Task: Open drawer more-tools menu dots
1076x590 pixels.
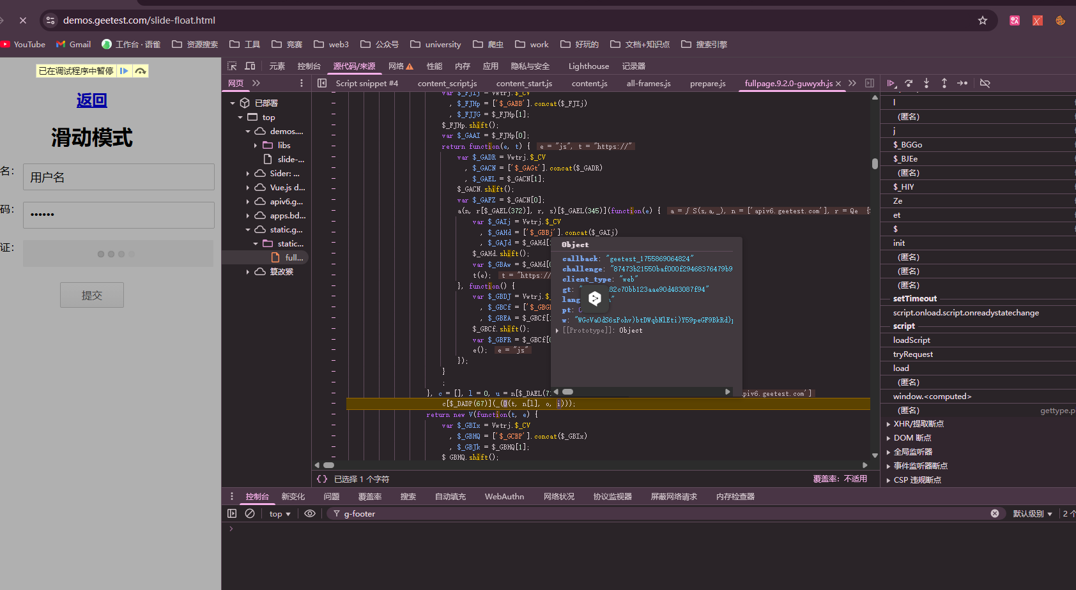Action: (232, 496)
